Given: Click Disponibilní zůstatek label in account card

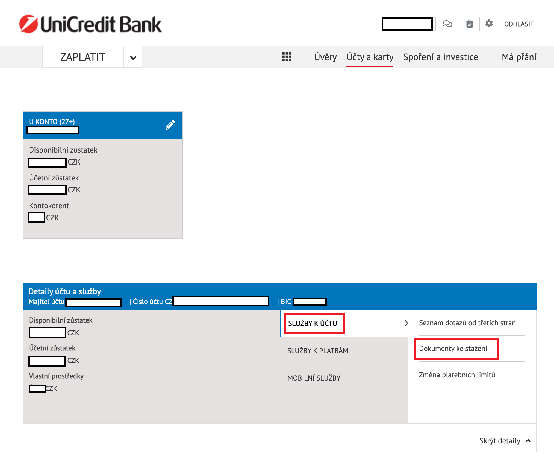Looking at the screenshot, I should pyautogui.click(x=63, y=150).
